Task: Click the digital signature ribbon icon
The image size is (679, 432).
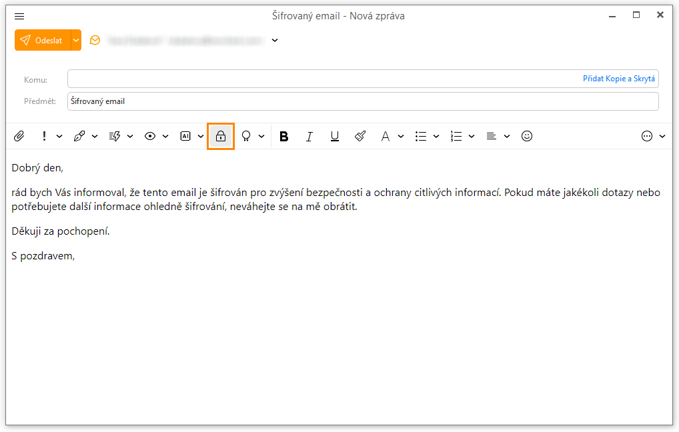Action: tap(247, 136)
